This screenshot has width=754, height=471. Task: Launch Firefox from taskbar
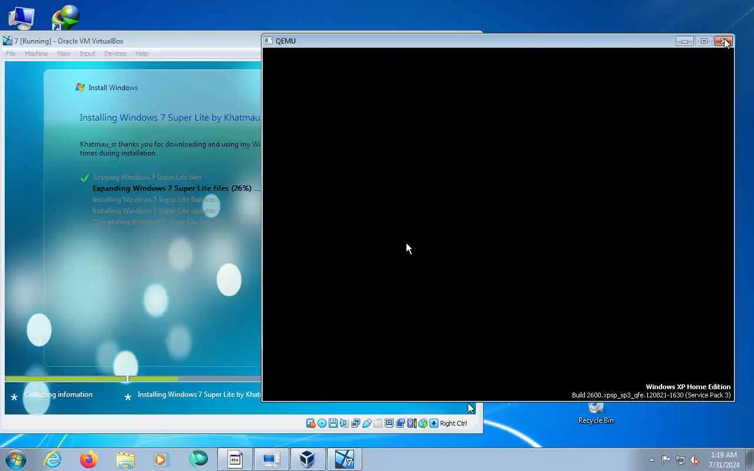[x=89, y=459]
